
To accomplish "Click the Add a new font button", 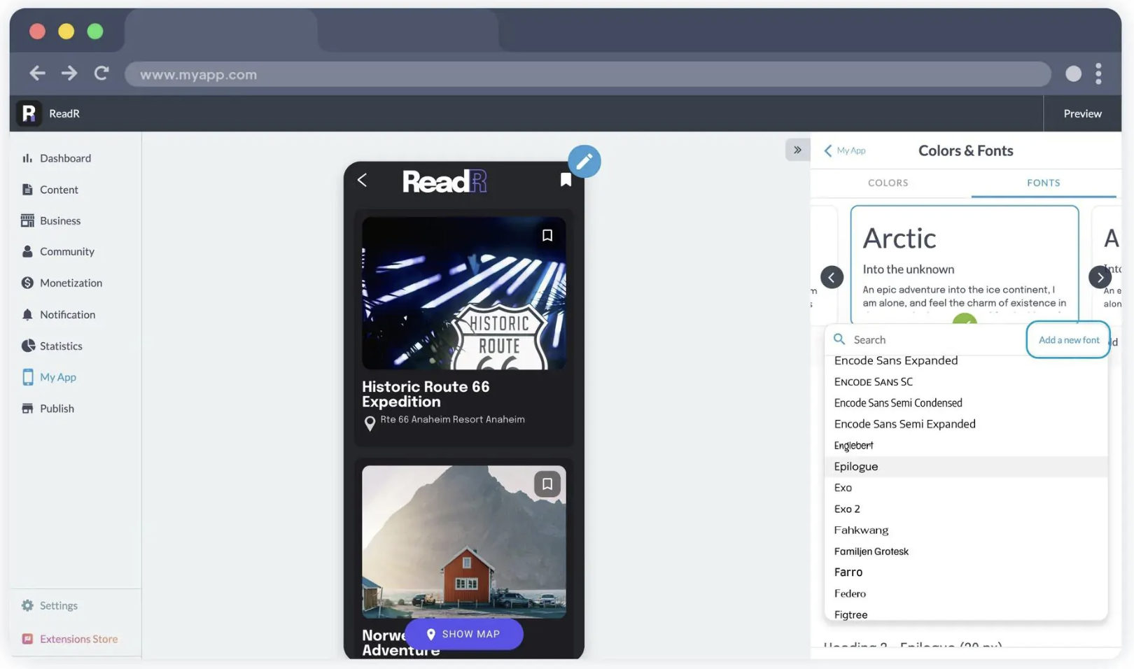I will point(1068,340).
